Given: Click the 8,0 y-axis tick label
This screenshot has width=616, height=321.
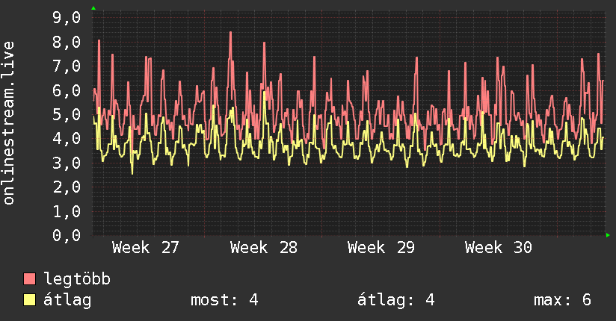Looking at the screenshot, I should click(67, 42).
